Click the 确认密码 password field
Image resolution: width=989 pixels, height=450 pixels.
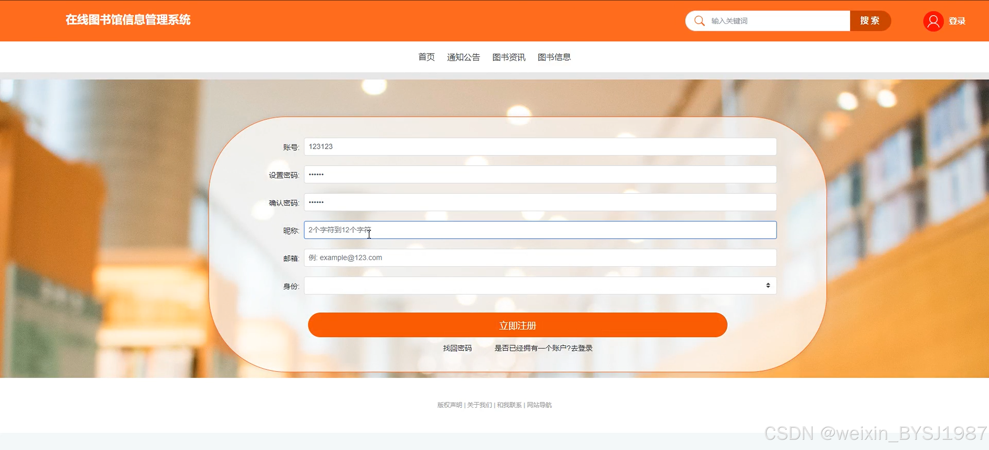point(540,202)
